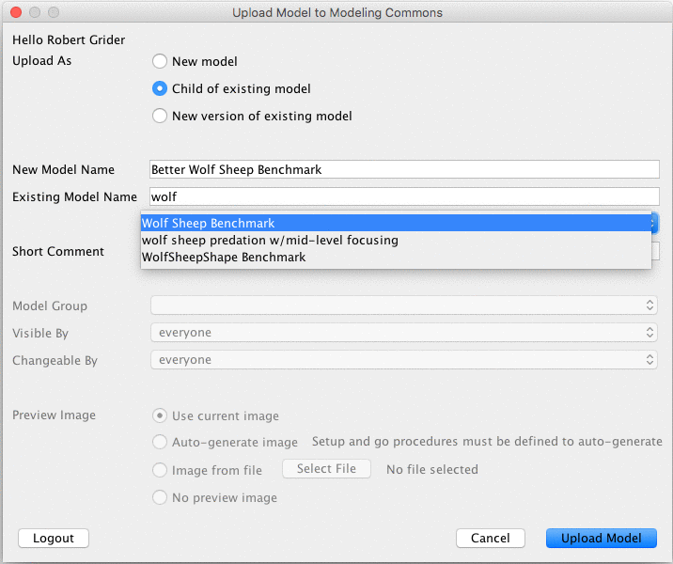Click the Upload Model button
673x564 pixels.
click(602, 538)
